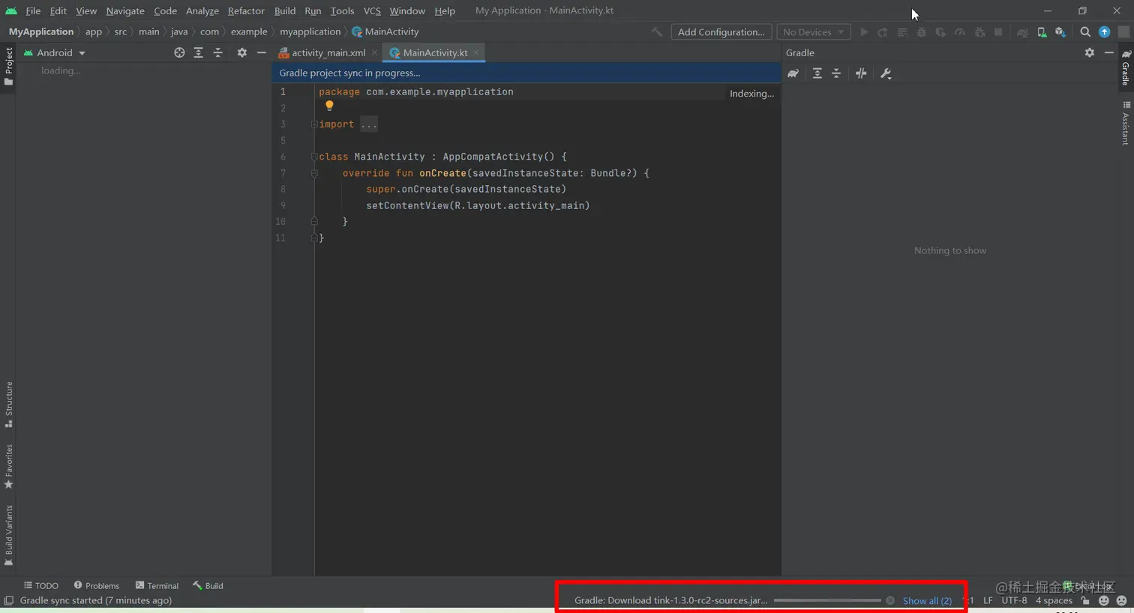Open the SDK Manager icon
Screen dimensions: 1134x613
coord(1060,32)
